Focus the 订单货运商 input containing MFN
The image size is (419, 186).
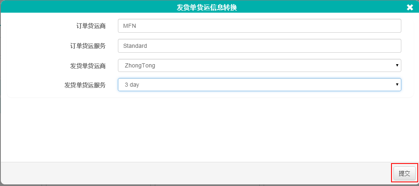pos(260,26)
